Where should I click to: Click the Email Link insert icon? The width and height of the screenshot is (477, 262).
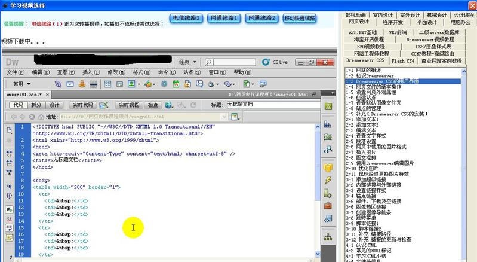point(70,84)
